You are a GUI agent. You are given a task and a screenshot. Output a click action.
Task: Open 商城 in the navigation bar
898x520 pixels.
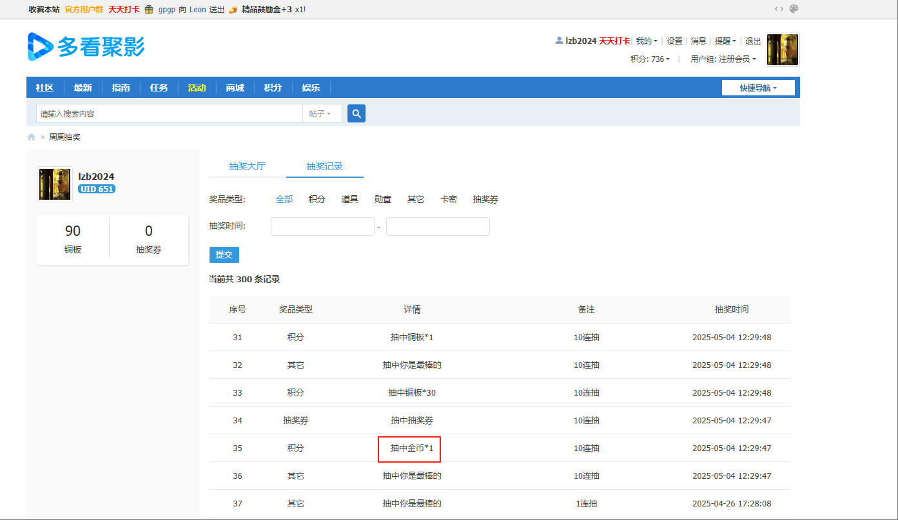[235, 88]
